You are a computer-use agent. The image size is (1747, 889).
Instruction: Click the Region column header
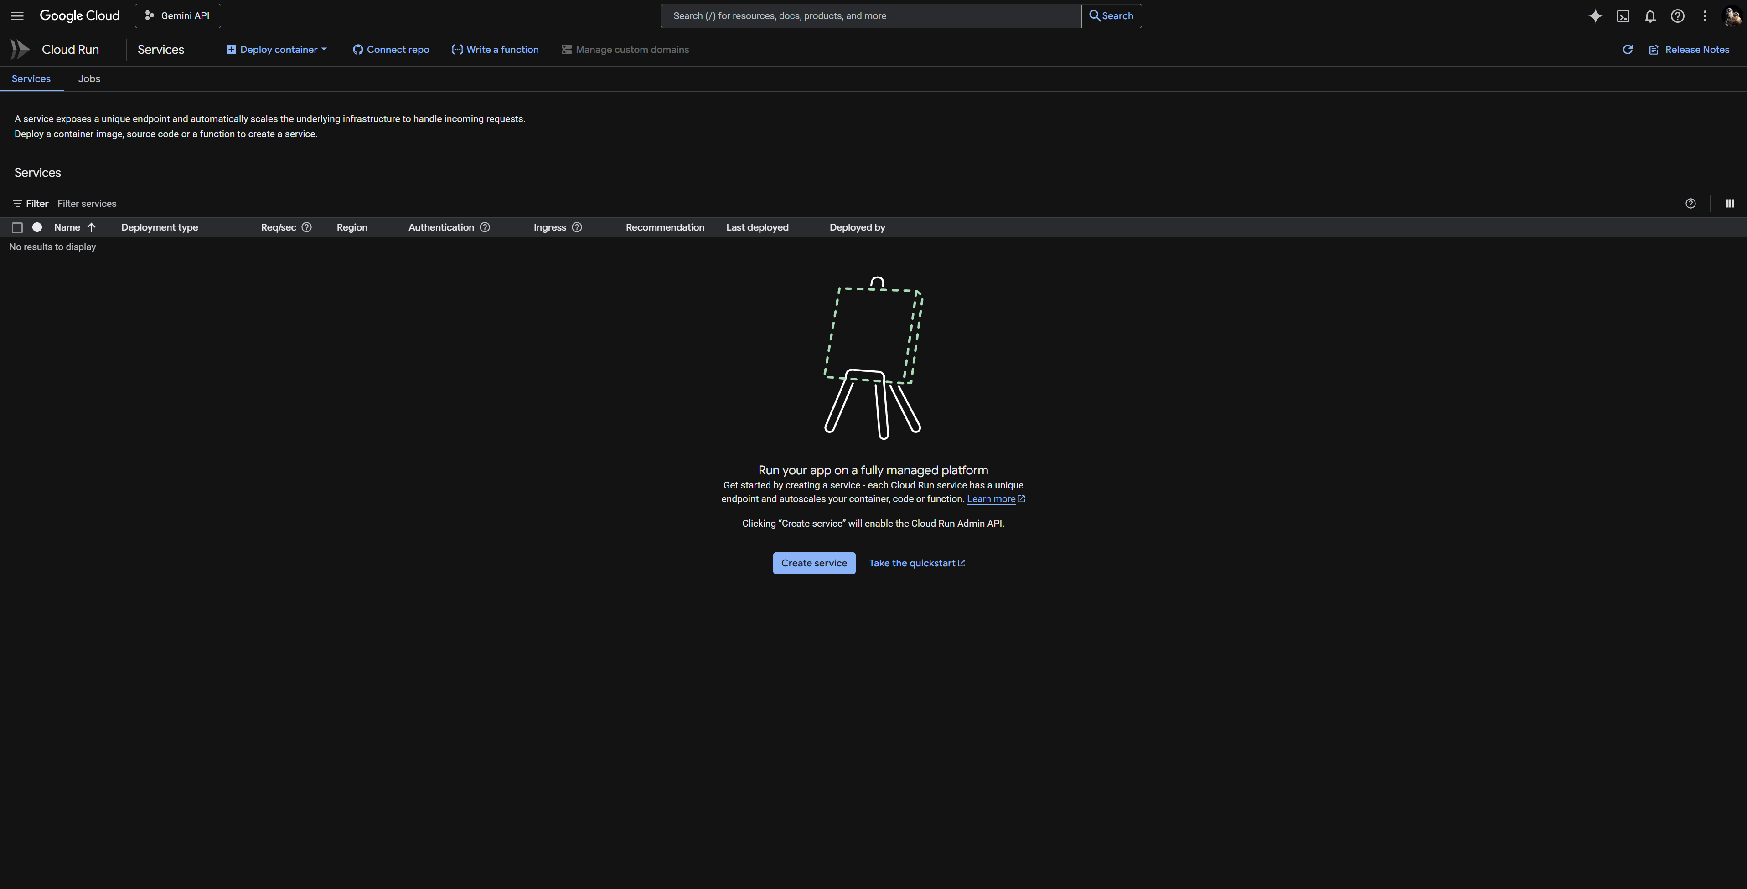pos(352,227)
